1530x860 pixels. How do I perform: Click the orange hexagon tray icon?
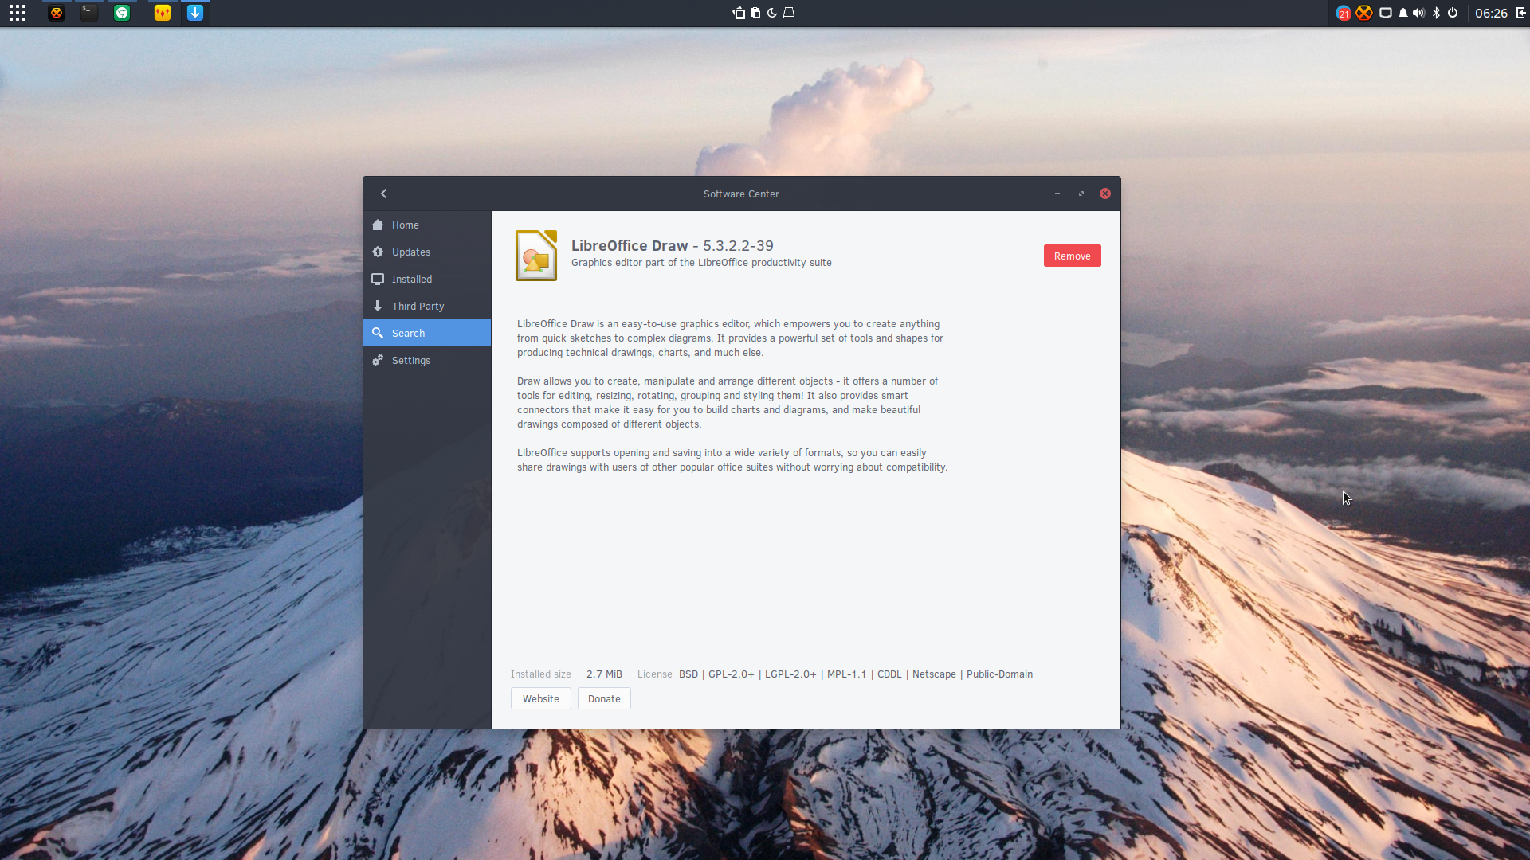click(x=1364, y=13)
